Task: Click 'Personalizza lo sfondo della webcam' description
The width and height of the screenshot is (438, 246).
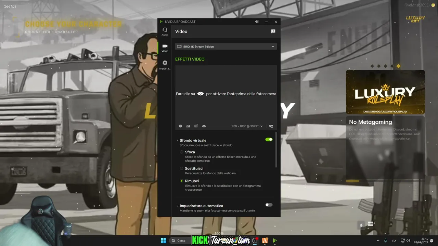Action: pos(210,173)
